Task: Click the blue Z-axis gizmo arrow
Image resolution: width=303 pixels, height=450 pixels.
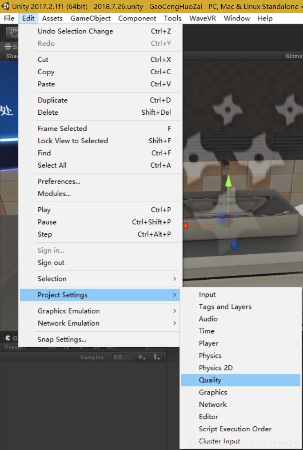Action: 235,246
